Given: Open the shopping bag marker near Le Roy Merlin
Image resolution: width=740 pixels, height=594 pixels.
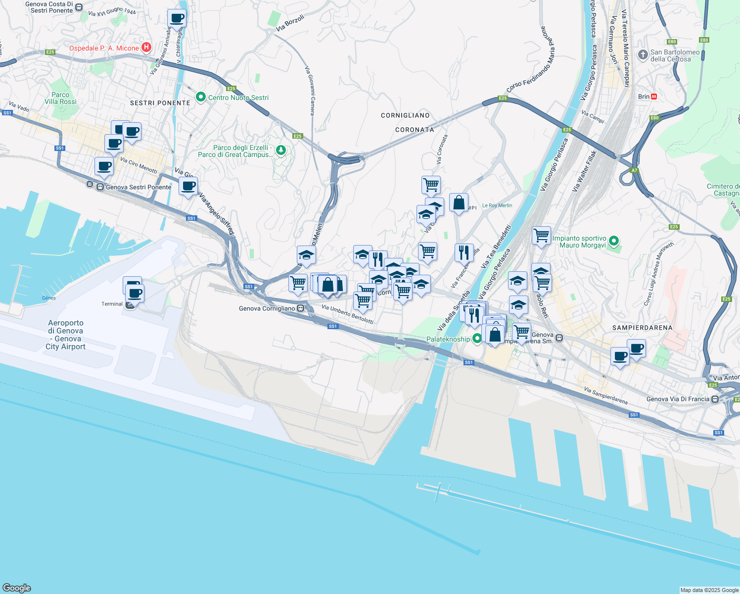Looking at the screenshot, I should coord(458,203).
